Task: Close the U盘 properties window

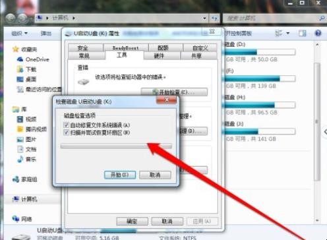Action: pos(212,32)
